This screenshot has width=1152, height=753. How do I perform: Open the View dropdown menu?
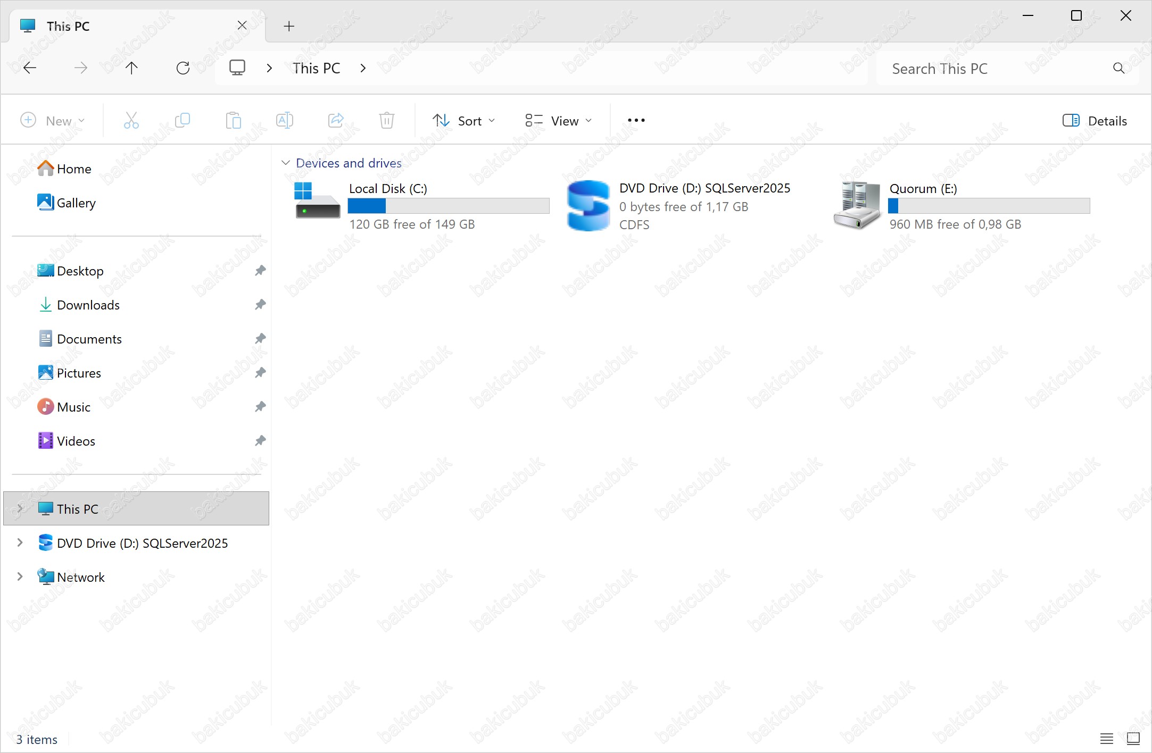pyautogui.click(x=558, y=121)
